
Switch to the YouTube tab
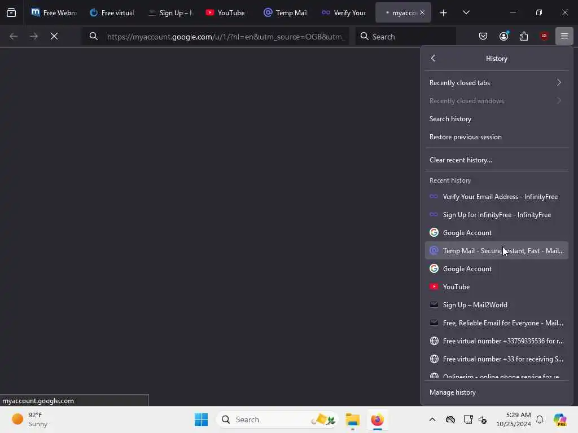229,12
